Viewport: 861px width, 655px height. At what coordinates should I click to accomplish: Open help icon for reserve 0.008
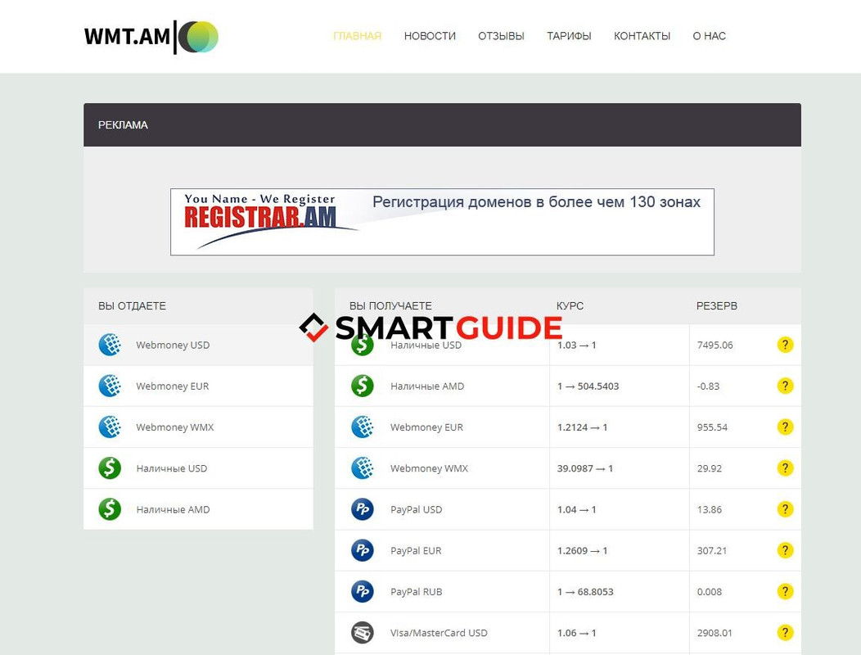click(x=785, y=592)
